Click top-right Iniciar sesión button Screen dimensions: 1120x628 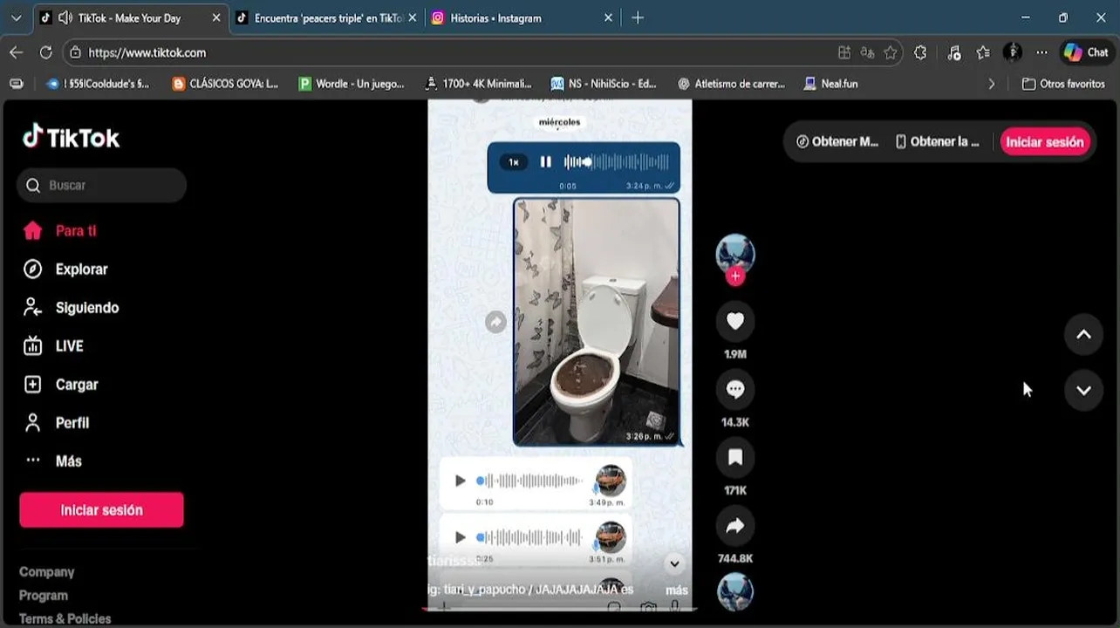(x=1044, y=142)
